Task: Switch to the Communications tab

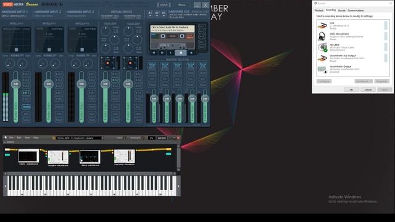Action: tap(355, 10)
